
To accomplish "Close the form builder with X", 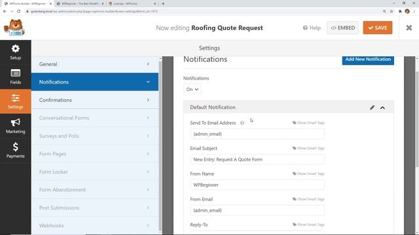I will pos(409,27).
